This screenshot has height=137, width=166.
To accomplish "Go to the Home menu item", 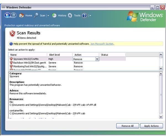I will point(29,15).
